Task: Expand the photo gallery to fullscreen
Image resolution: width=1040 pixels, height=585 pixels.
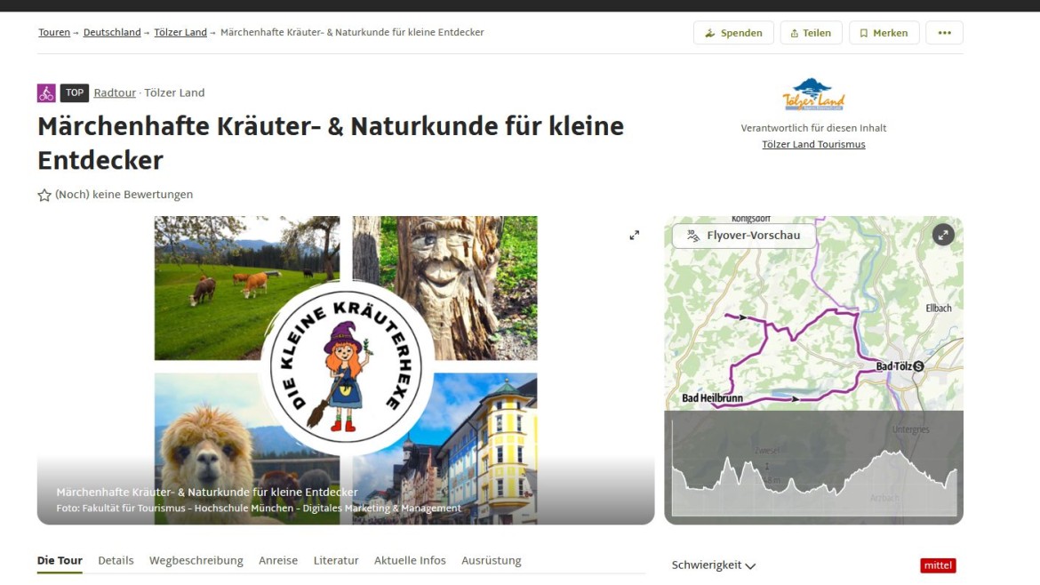Action: 635,236
